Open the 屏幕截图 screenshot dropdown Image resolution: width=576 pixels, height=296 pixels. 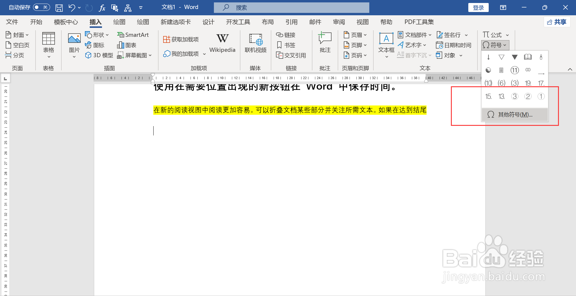pos(134,55)
